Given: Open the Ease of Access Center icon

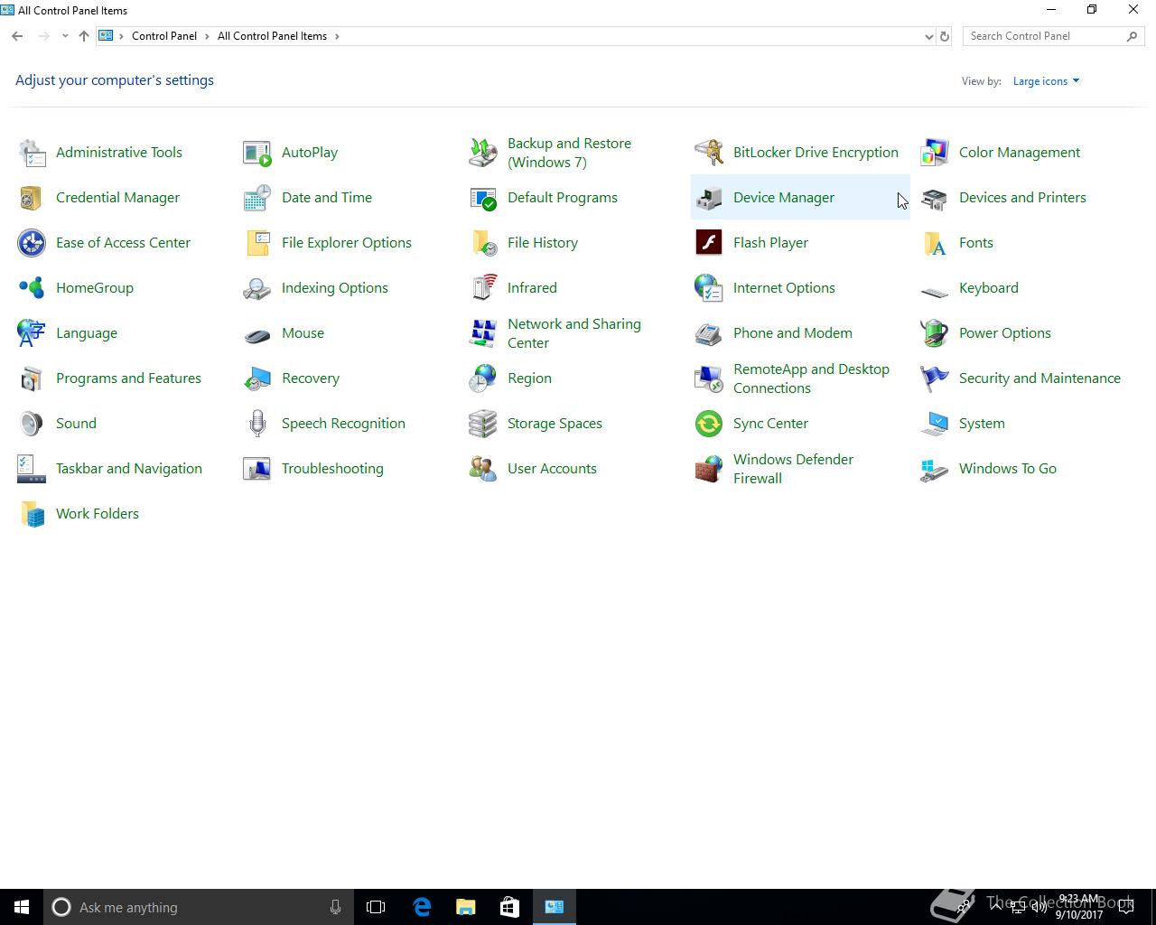Looking at the screenshot, I should click(x=32, y=243).
